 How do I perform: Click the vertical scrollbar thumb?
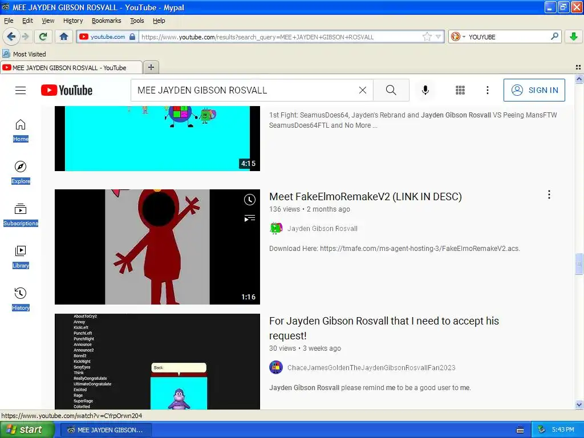579,263
